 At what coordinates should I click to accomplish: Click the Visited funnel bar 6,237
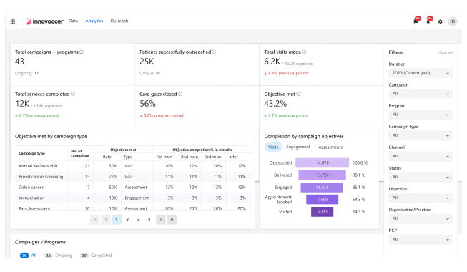pyautogui.click(x=323, y=212)
